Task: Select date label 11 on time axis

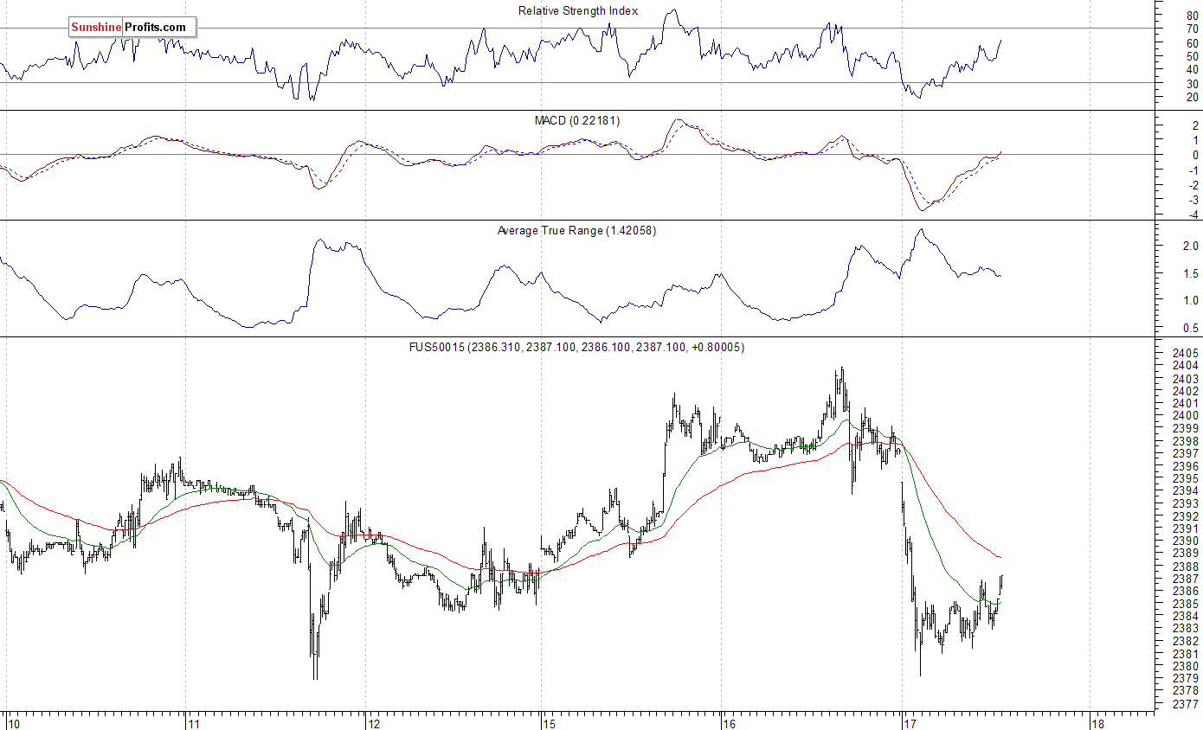Action: [195, 723]
